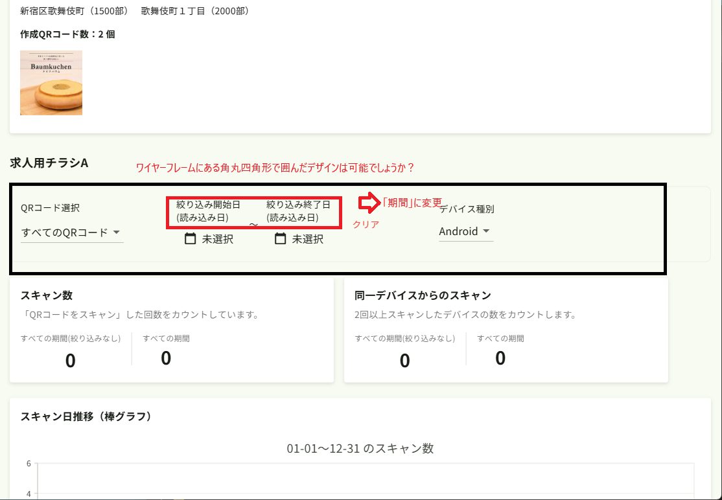Click the 同一デバイスからのスキャン card heading
Viewport: 722px width, 500px height.
423,295
